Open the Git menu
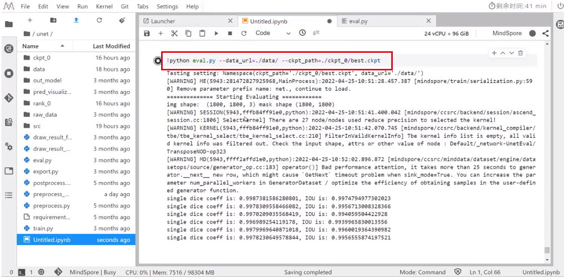564x277 pixels. [x=125, y=7]
